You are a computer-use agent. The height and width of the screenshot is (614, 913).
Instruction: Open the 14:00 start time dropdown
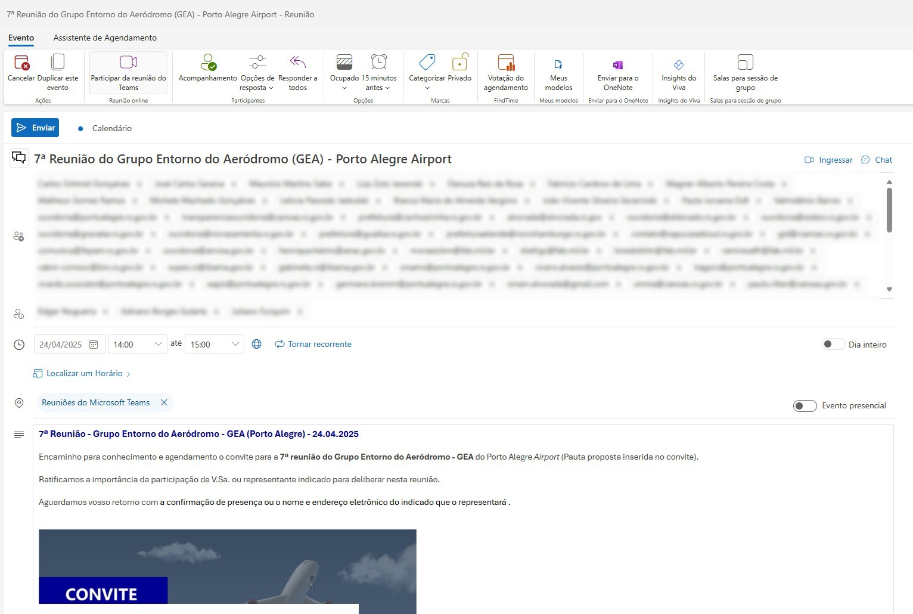click(158, 344)
